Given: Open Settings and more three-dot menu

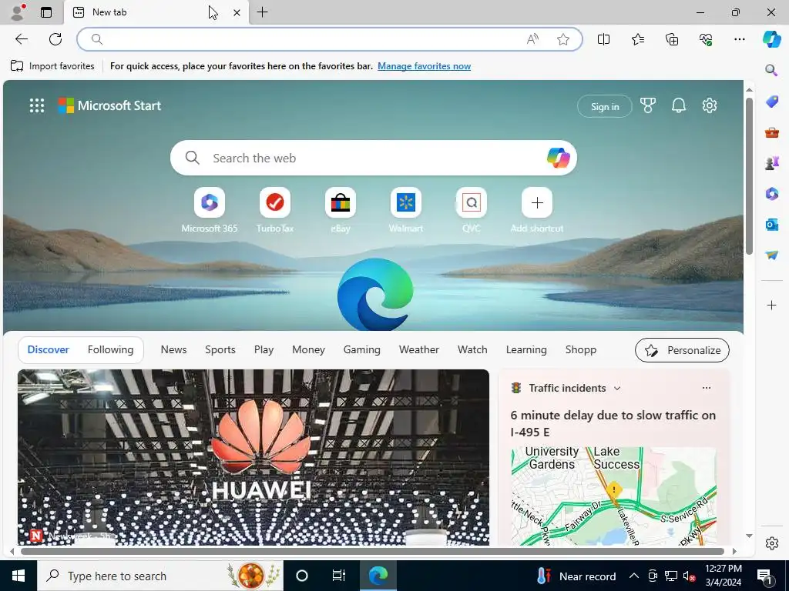Looking at the screenshot, I should coord(739,39).
